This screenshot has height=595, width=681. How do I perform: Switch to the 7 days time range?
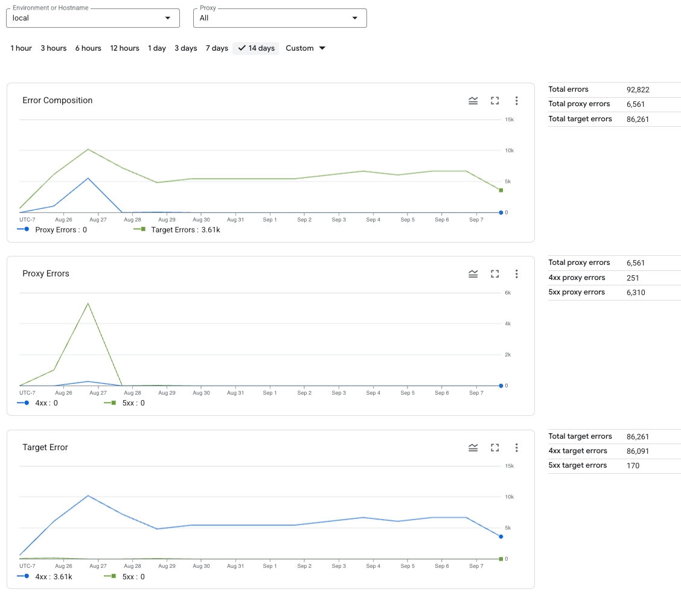217,48
